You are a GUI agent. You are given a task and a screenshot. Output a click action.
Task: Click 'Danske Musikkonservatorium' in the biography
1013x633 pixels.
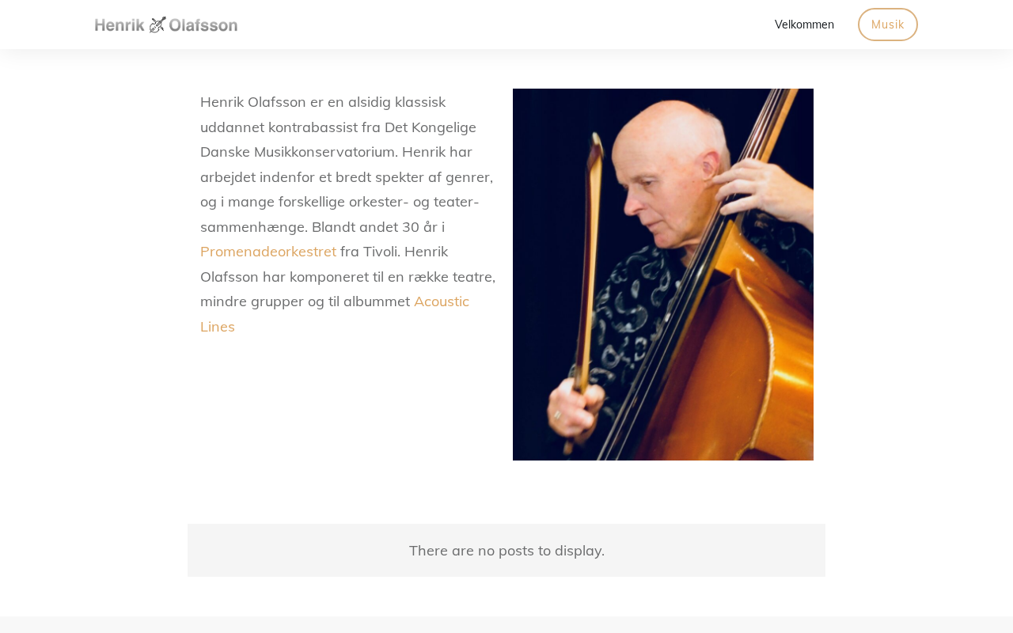(297, 152)
